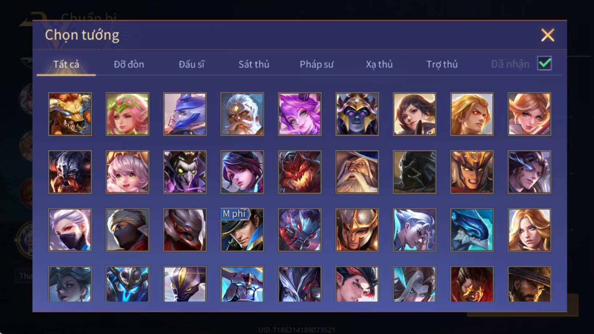
Task: Choose the red demon-faced hero portrait
Action: tap(300, 172)
